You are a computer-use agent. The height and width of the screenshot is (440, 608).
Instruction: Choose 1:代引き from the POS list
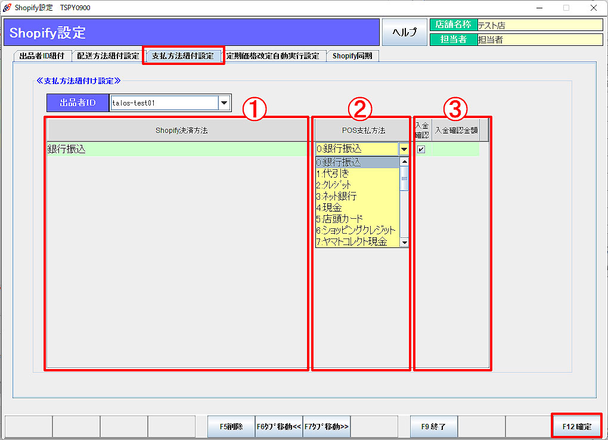[358, 173]
